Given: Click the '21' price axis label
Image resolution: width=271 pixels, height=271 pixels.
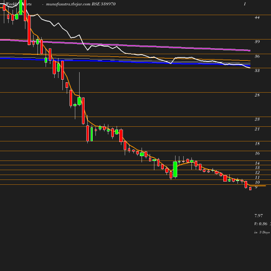Looking at the screenshot, I should (x=257, y=129).
